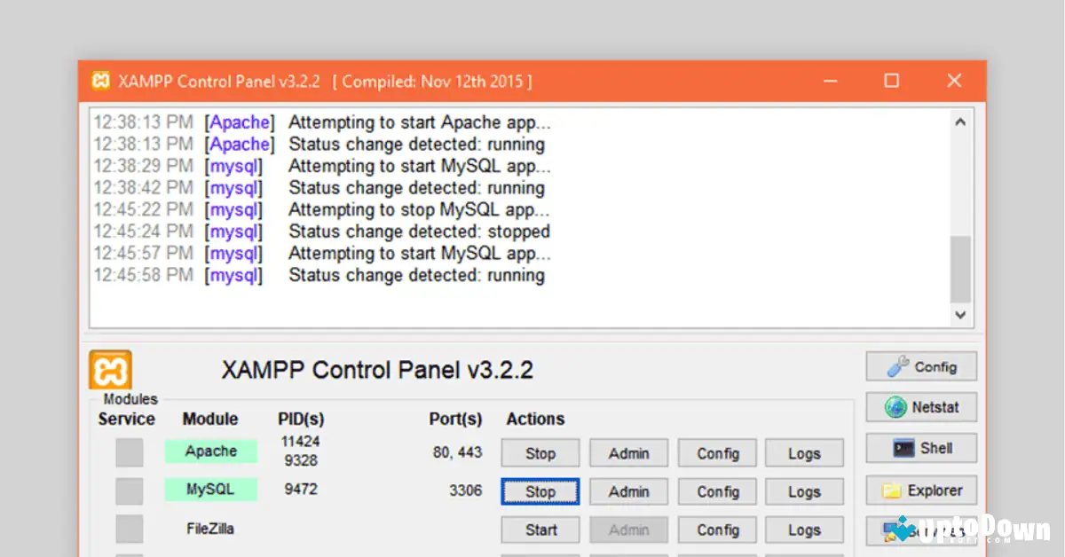View the MySQL Logs
The image size is (1065, 557).
tap(803, 491)
